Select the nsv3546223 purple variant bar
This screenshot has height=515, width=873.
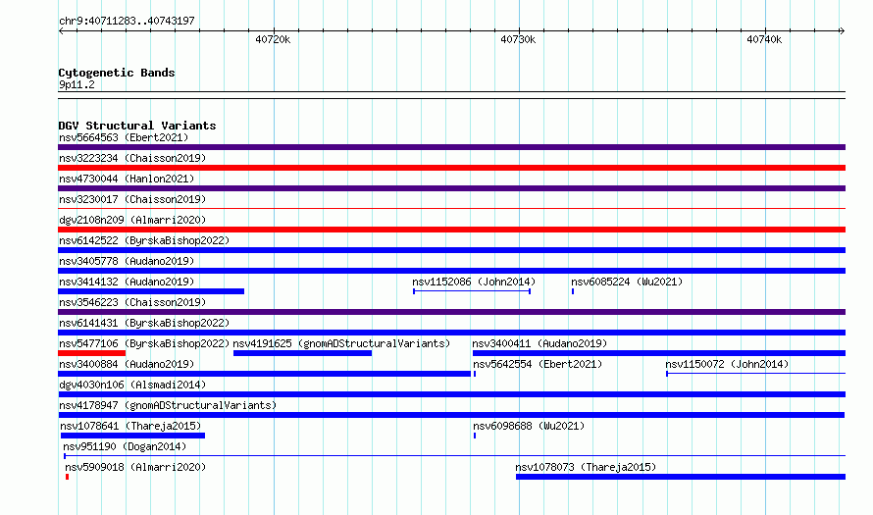pos(451,312)
